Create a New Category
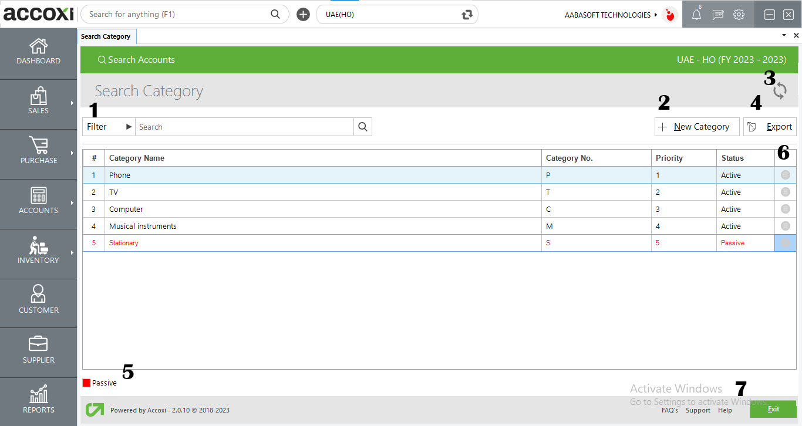This screenshot has width=802, height=426. point(696,126)
